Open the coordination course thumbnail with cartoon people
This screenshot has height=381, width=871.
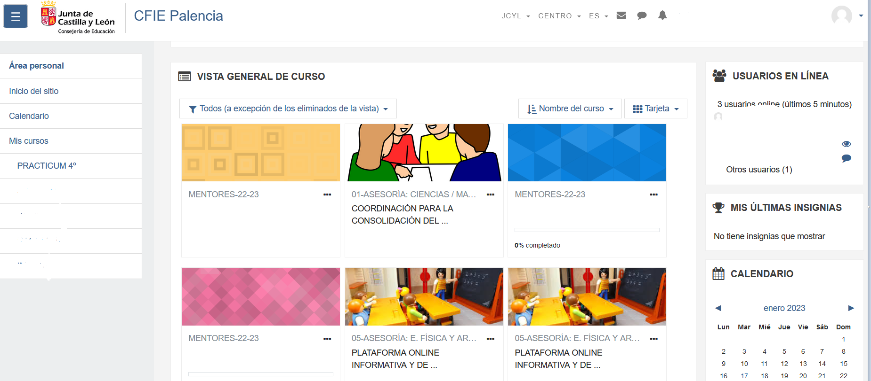424,153
